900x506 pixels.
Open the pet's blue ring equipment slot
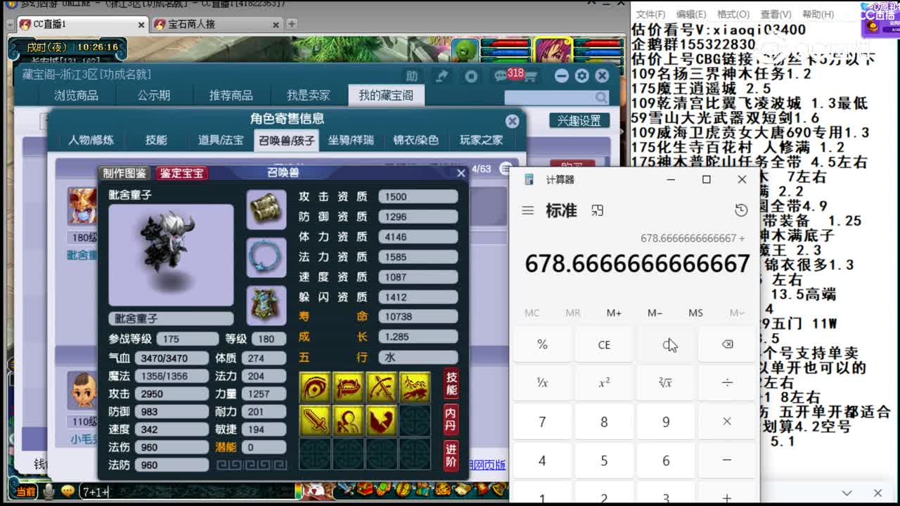tap(266, 257)
